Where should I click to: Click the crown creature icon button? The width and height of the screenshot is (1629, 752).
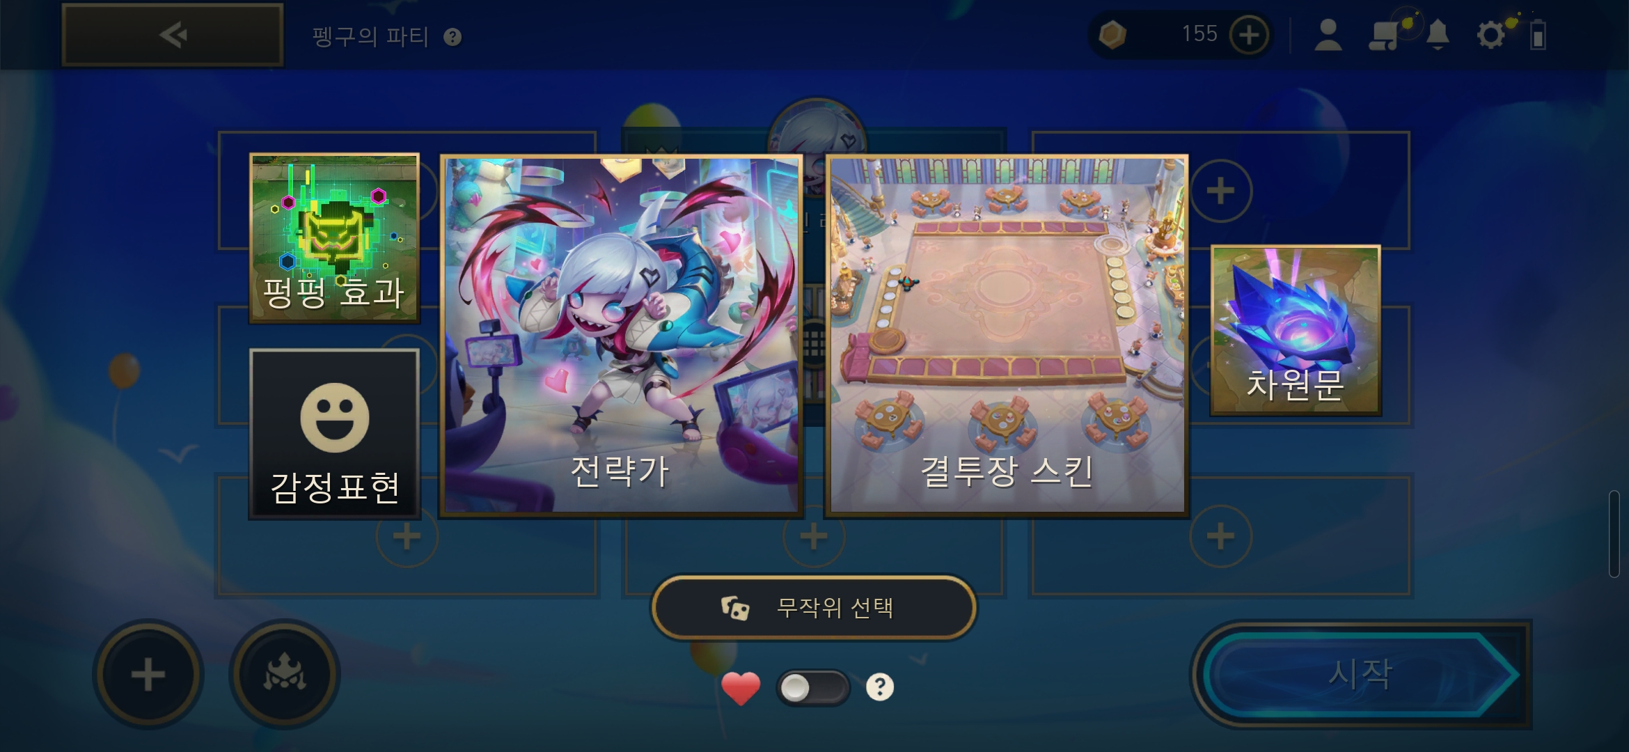pos(285,675)
